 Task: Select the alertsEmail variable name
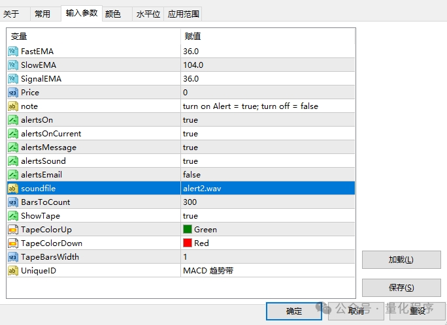tap(41, 174)
